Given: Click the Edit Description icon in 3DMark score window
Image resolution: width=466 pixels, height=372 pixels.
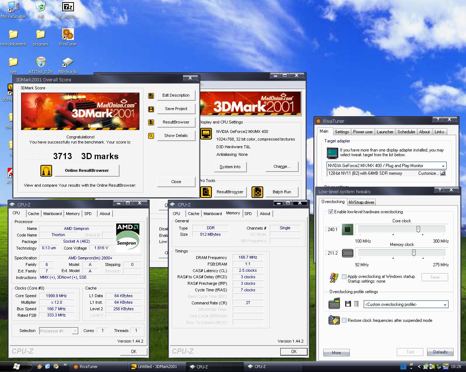Looking at the screenshot, I should point(151,96).
